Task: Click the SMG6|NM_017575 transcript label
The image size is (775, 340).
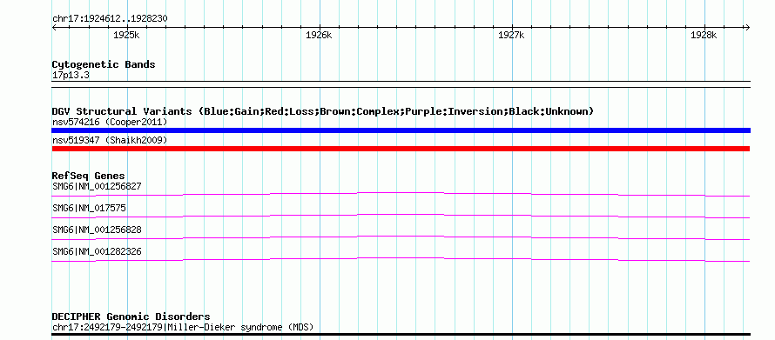Action: [x=89, y=208]
